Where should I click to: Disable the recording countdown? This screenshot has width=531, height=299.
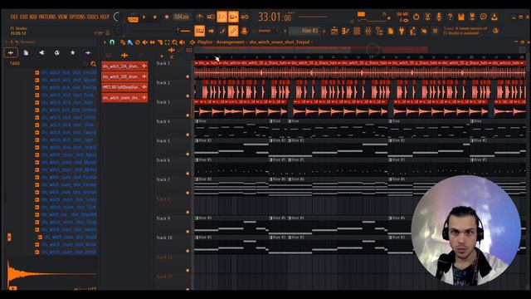click(222, 17)
